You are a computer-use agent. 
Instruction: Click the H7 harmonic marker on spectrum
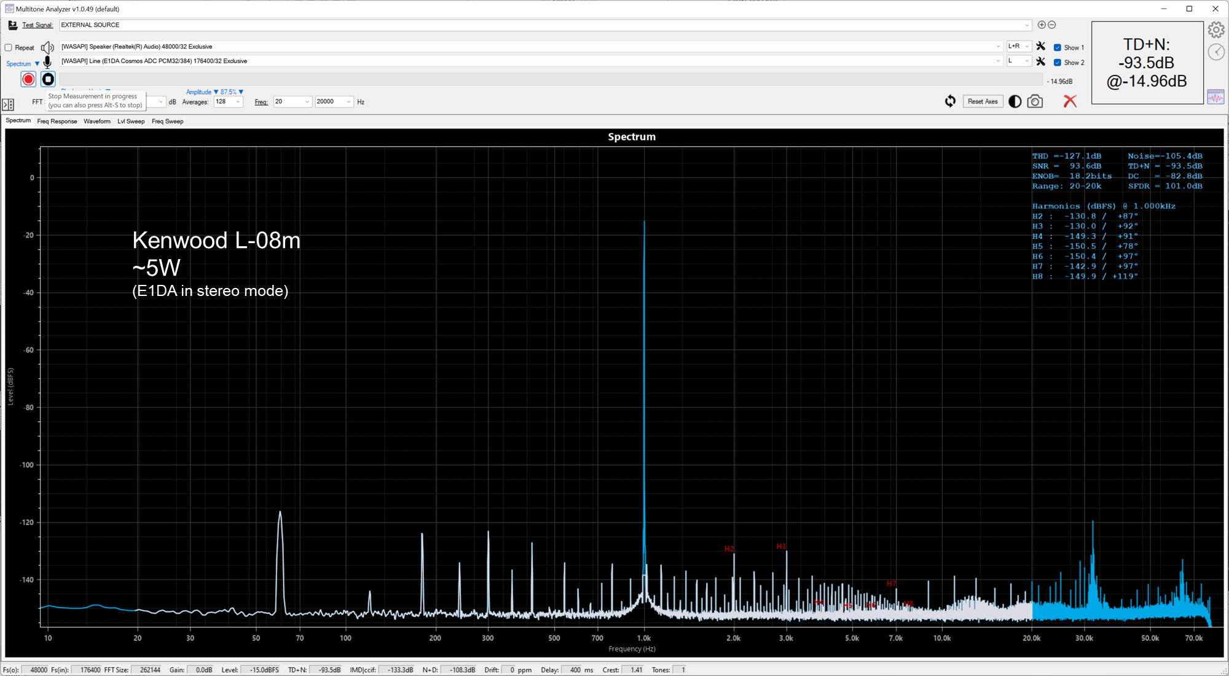pos(891,583)
